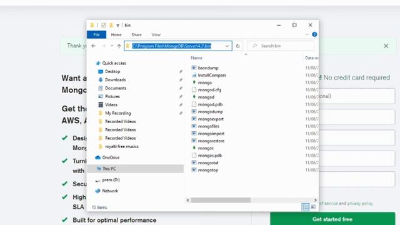Select the bsondump file icon

pos(194,68)
